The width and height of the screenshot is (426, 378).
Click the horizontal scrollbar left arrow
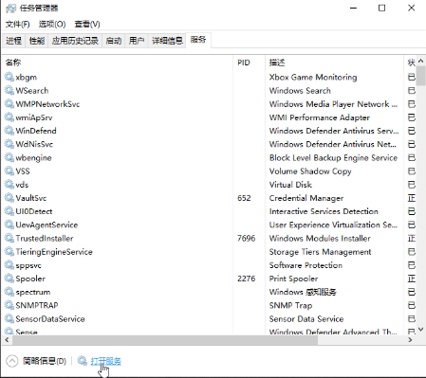7,340
